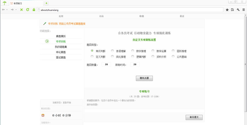Screen dimensions: 247x125
Task: Select the 数字推理 radio option
Action: tap(133, 51)
